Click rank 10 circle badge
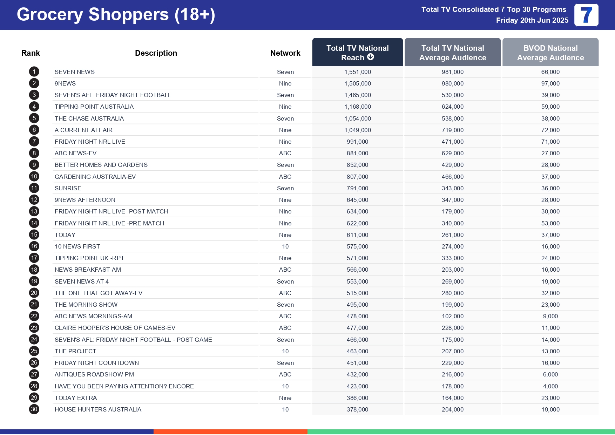Screen dimensions: 615x435 [34, 177]
